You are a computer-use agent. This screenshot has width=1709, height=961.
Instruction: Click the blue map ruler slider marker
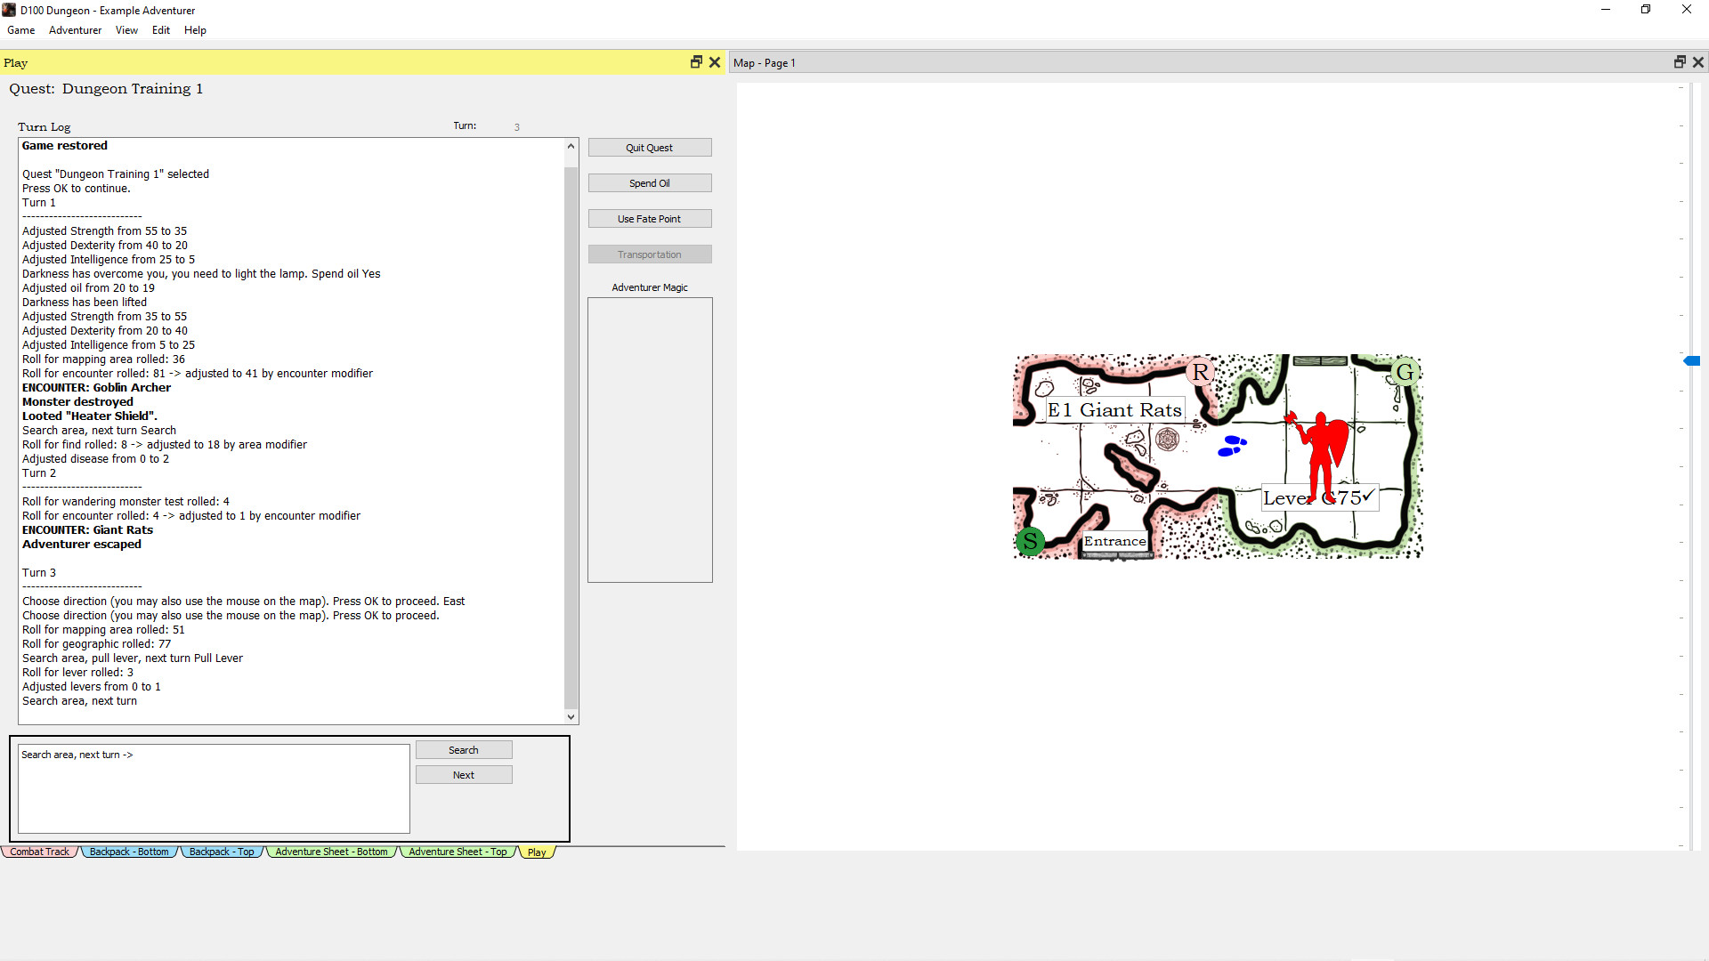click(1692, 361)
